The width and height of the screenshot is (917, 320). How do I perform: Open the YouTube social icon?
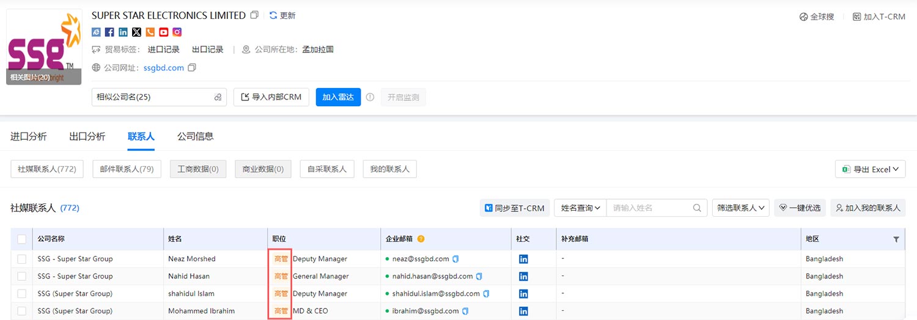coord(163,32)
